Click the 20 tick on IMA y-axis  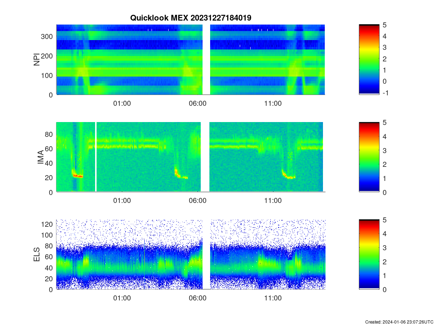click(x=50, y=178)
